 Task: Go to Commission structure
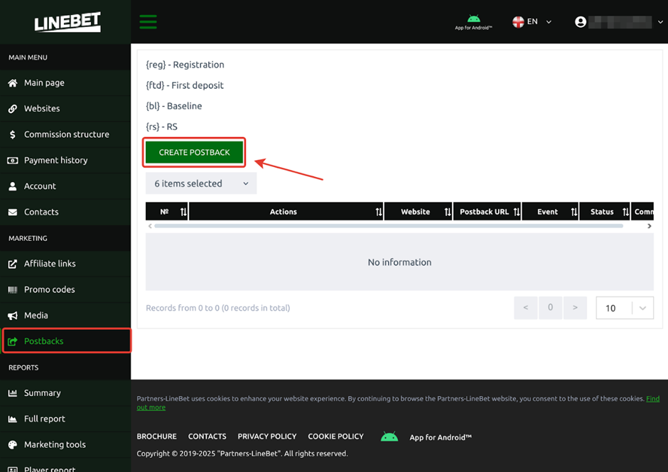tap(65, 134)
